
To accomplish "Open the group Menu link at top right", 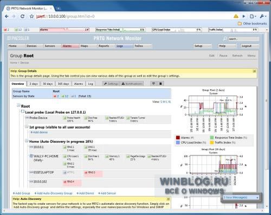I will tap(251, 56).
